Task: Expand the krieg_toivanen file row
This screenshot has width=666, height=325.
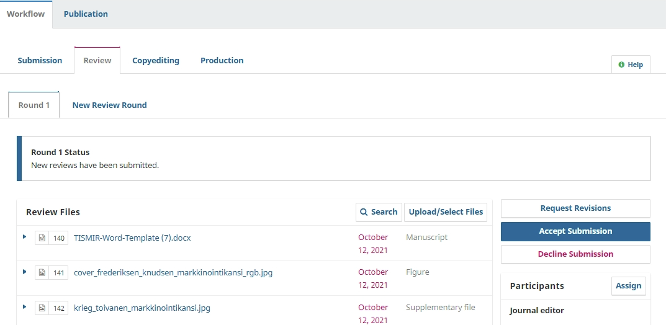Action: [x=25, y=307]
